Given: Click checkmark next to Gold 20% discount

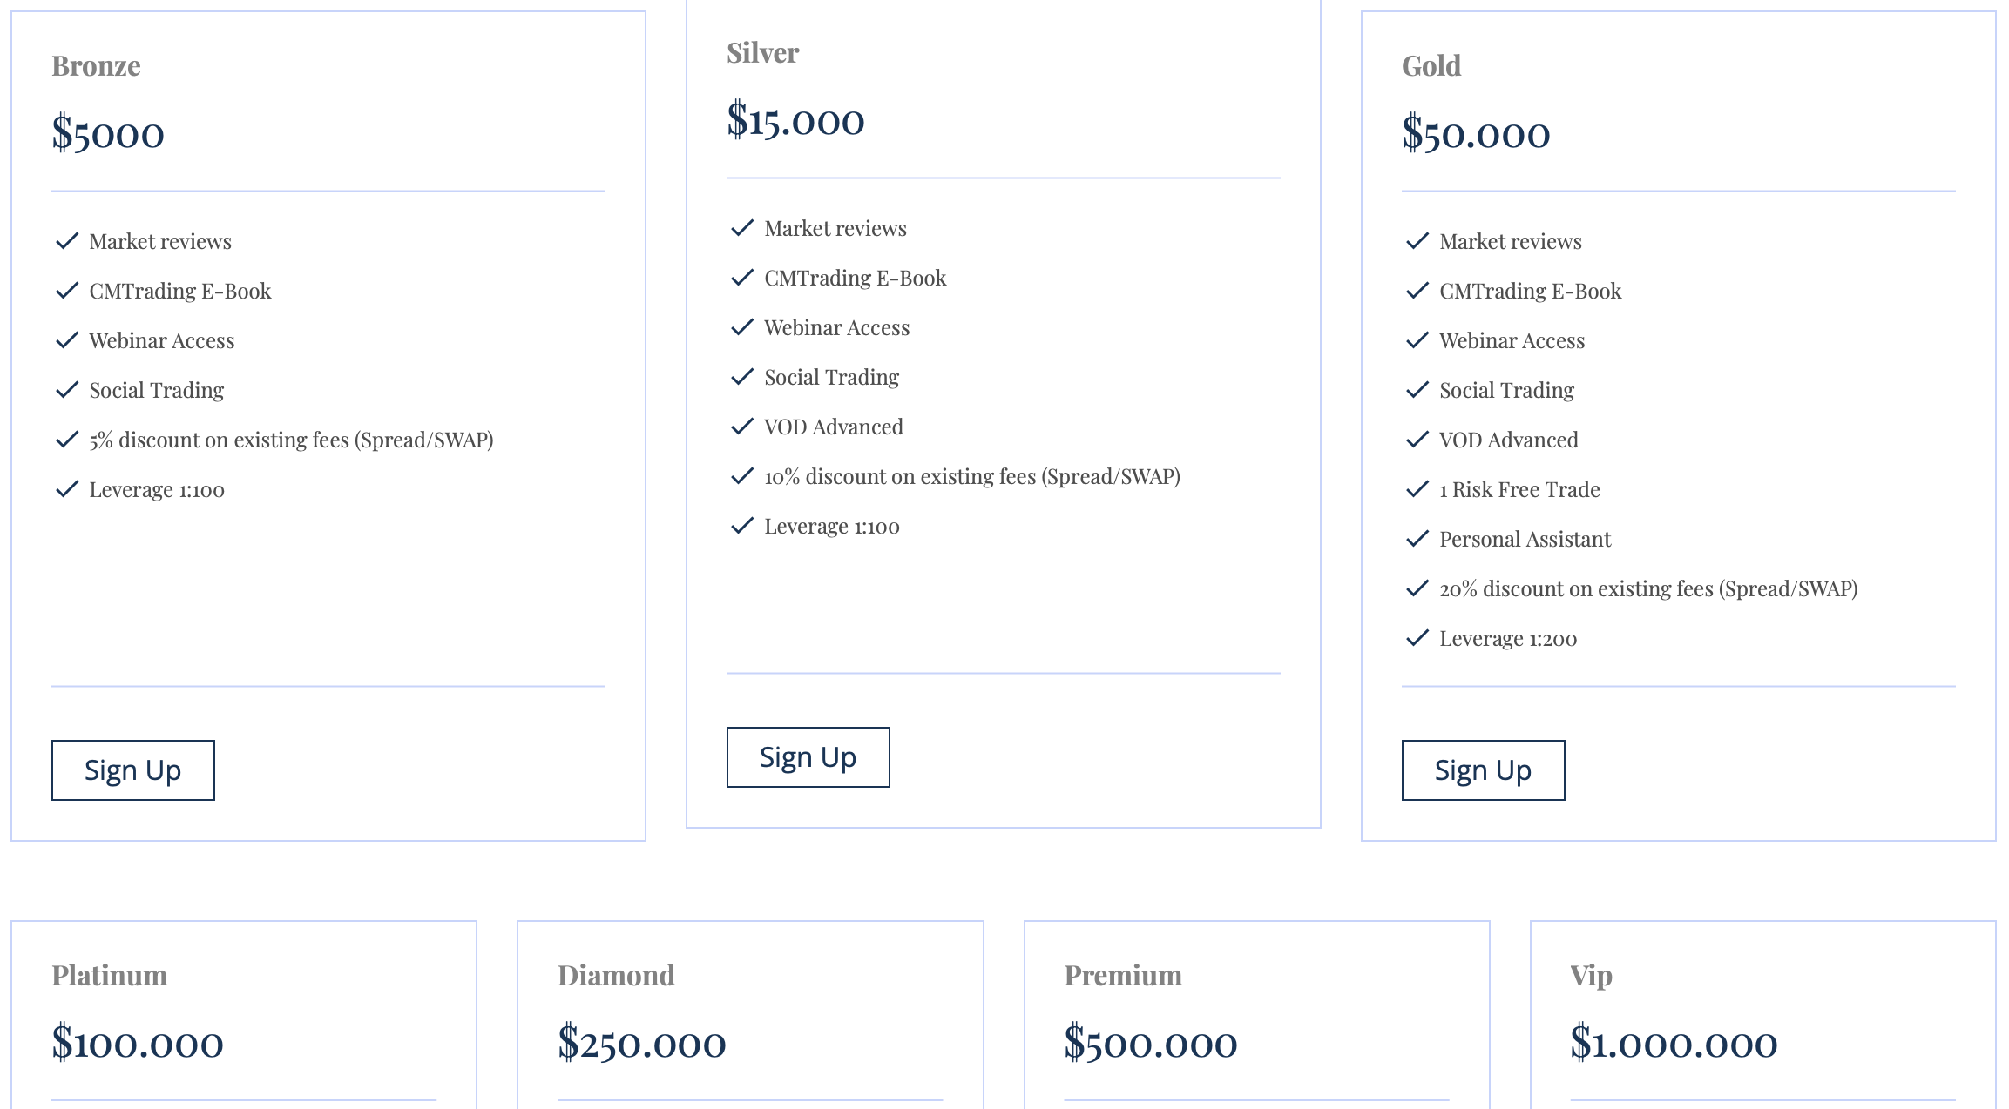Looking at the screenshot, I should [x=1417, y=588].
